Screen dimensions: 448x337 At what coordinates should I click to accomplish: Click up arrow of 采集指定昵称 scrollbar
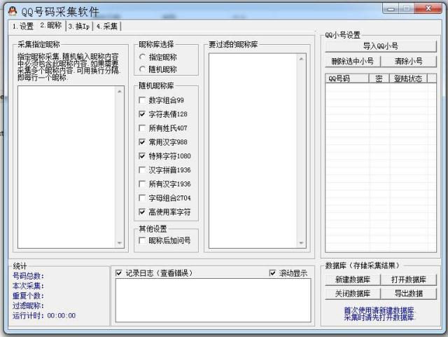[x=120, y=91]
